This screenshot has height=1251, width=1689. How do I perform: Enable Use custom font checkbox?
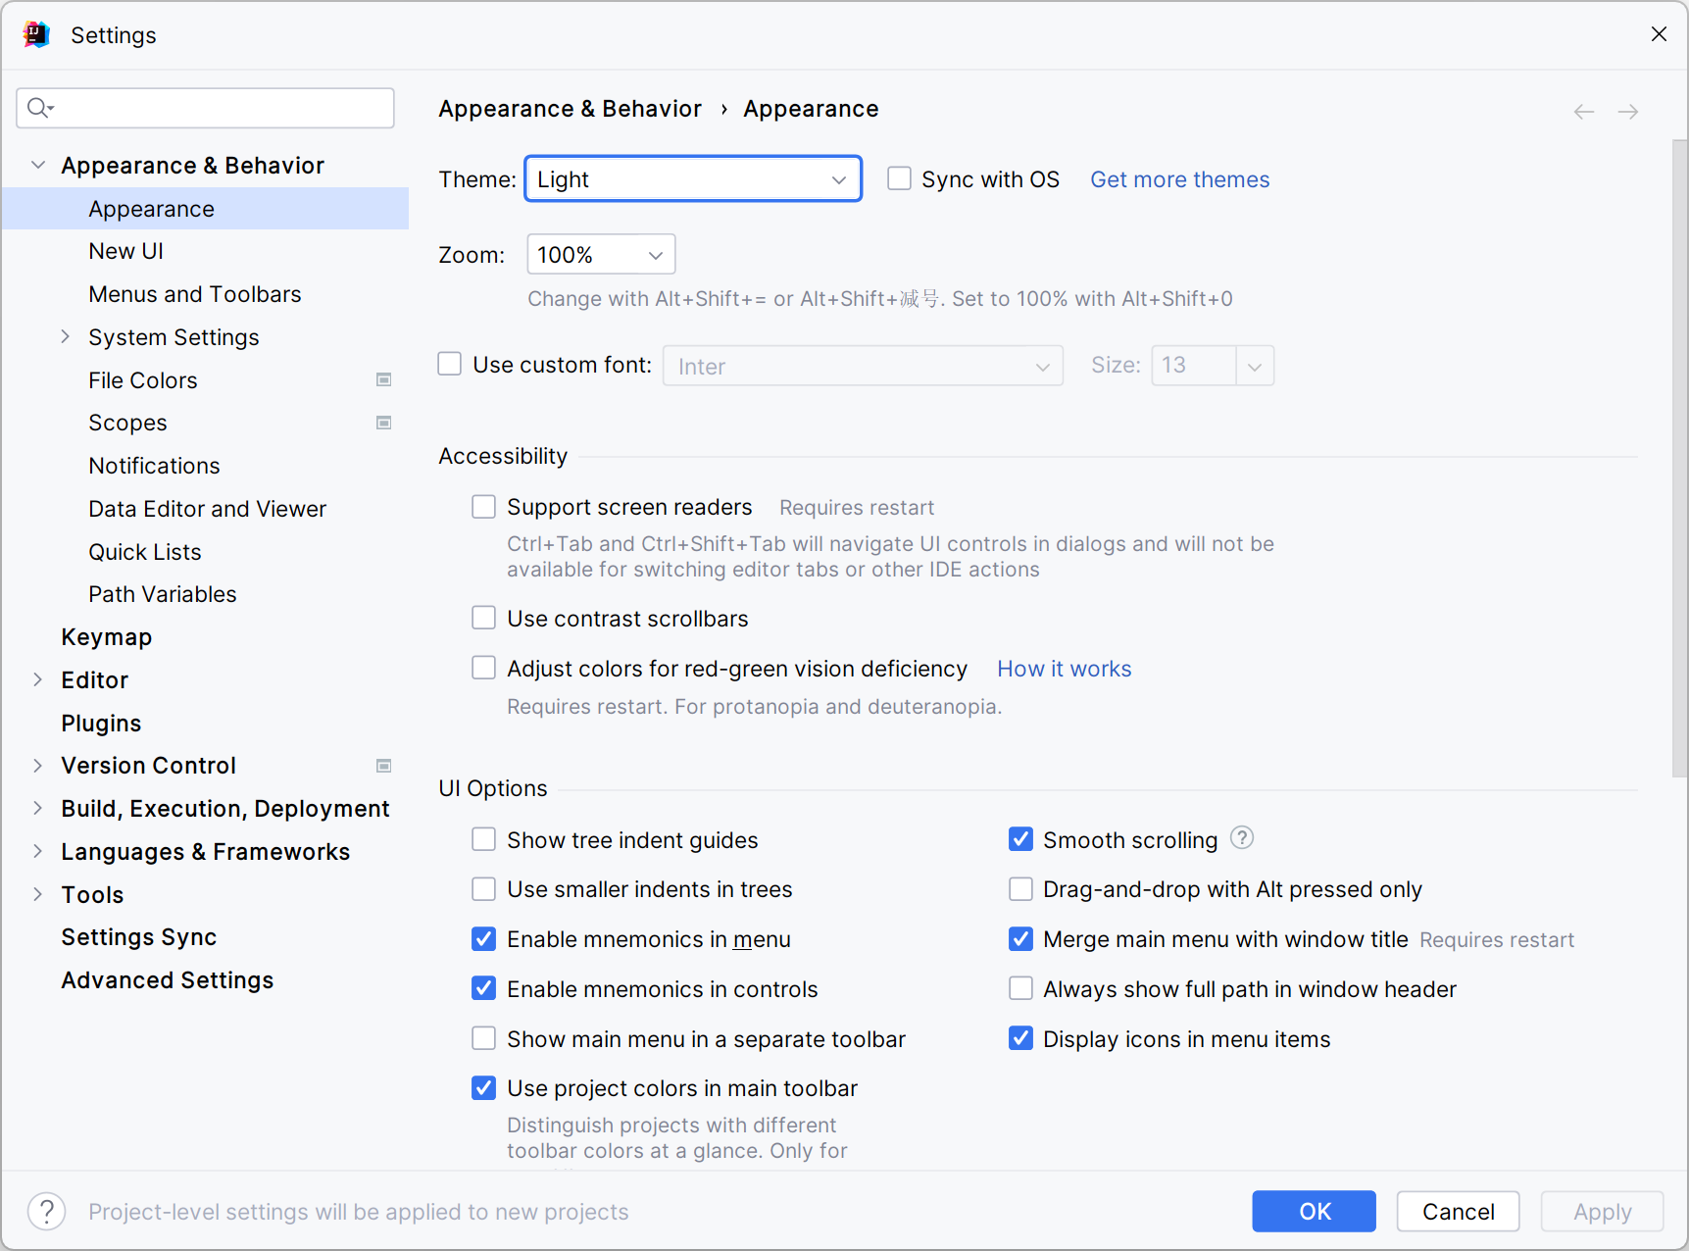450,364
